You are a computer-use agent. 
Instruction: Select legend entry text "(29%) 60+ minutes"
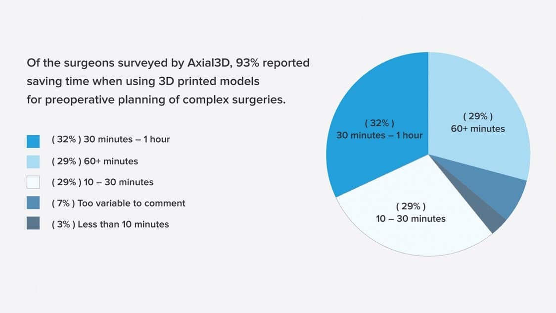[x=95, y=161]
